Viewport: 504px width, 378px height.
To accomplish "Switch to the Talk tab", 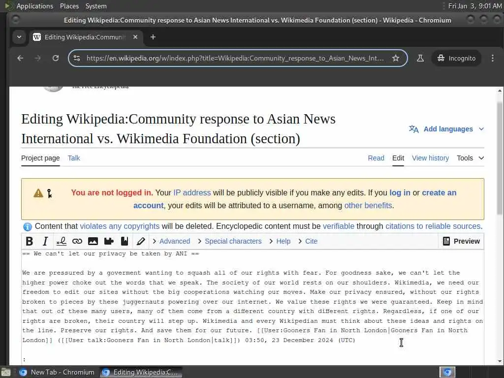I will coord(74,158).
